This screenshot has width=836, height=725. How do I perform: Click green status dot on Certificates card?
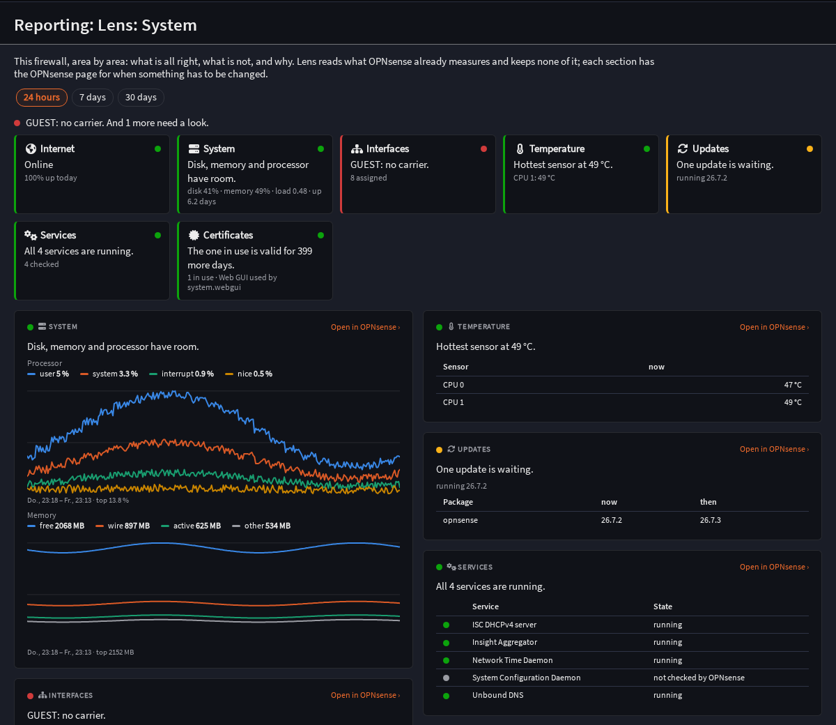click(x=320, y=235)
